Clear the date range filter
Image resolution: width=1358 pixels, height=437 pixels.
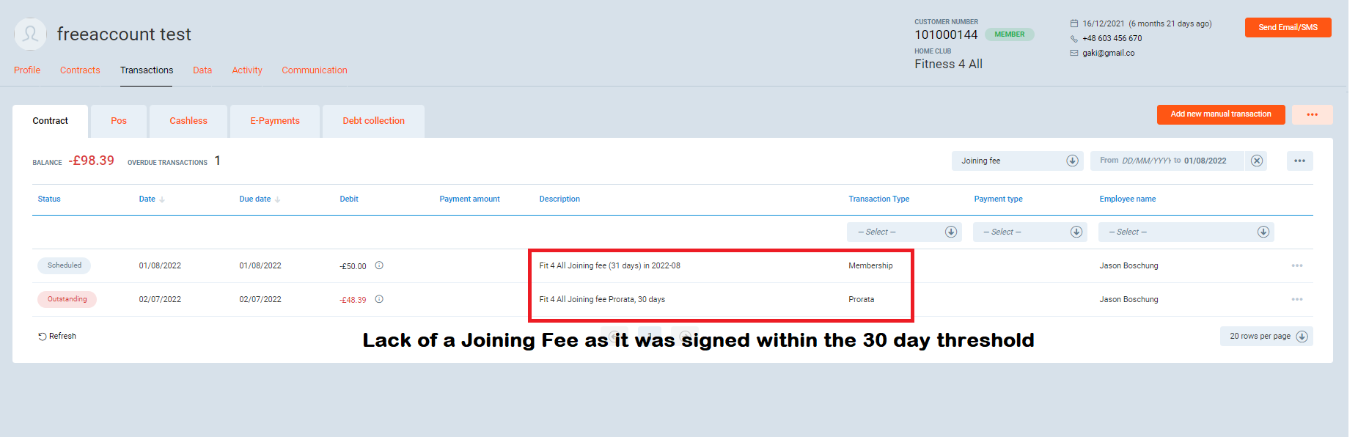click(x=1257, y=161)
